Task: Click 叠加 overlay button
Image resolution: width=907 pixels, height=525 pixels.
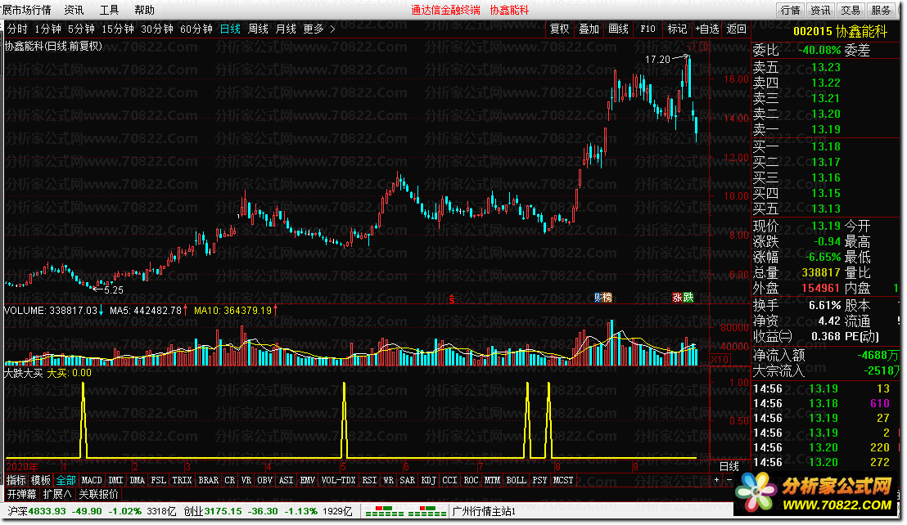Action: (589, 29)
